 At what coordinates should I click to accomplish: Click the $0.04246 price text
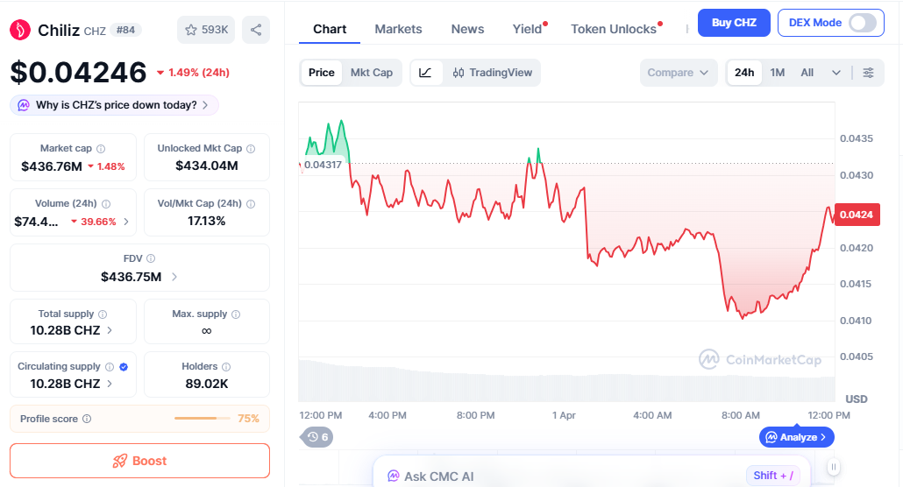(x=78, y=73)
